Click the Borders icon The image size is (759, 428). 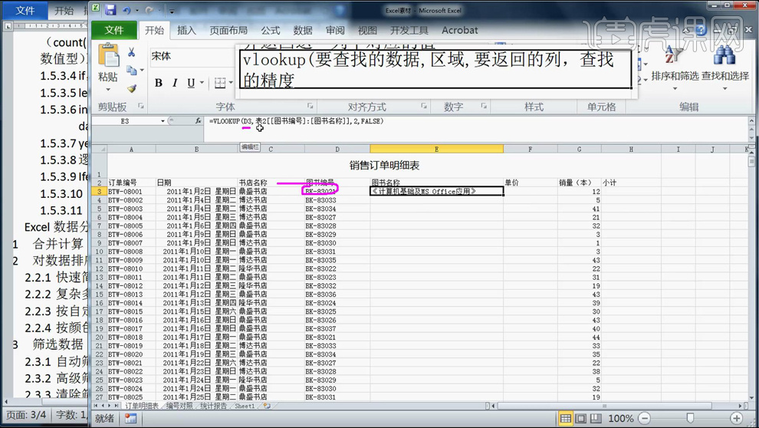[x=220, y=83]
